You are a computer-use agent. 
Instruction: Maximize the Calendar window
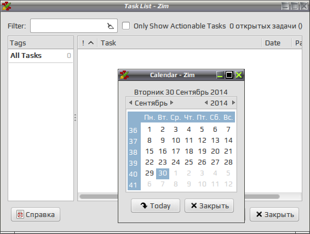click(x=229, y=75)
